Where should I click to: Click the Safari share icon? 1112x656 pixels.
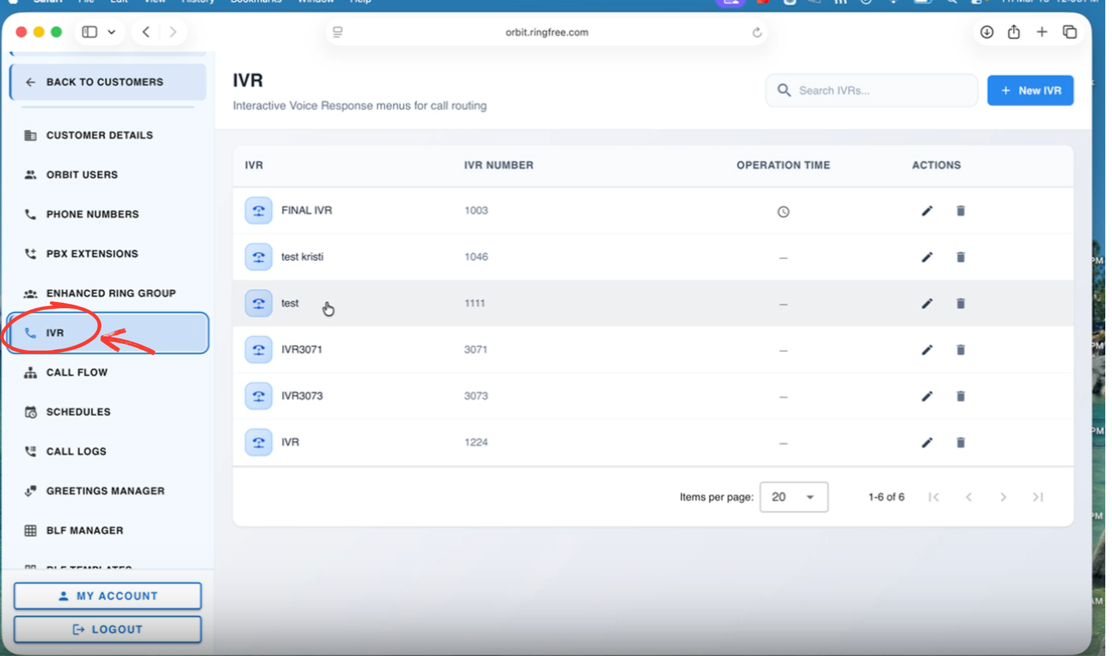[x=1014, y=32]
